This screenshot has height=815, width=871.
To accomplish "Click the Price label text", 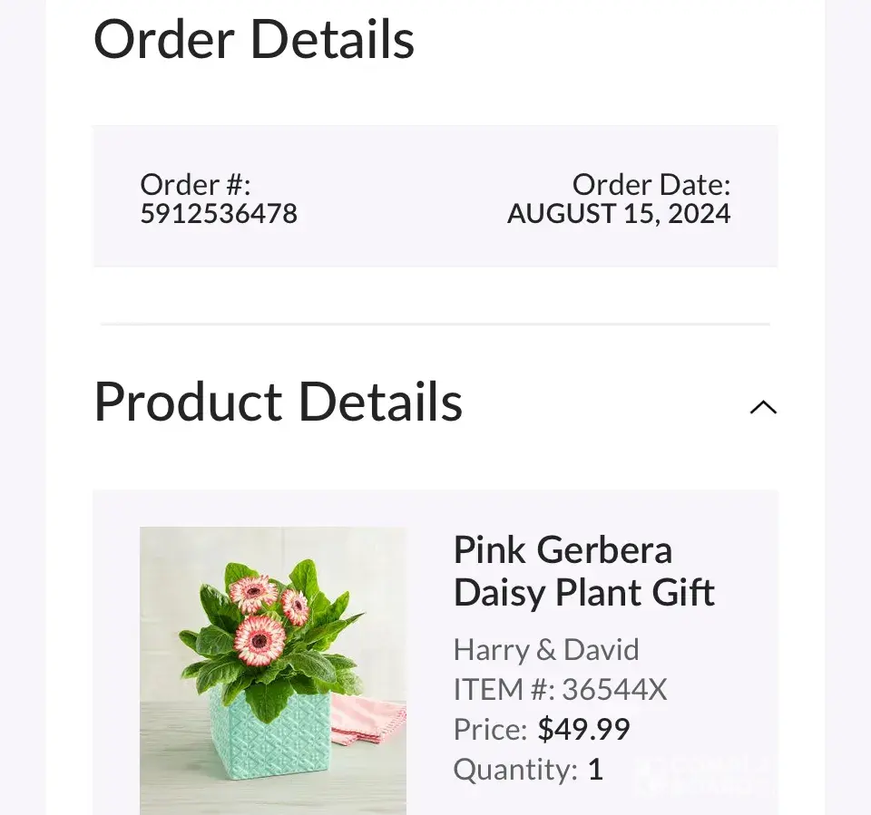I will pyautogui.click(x=490, y=729).
